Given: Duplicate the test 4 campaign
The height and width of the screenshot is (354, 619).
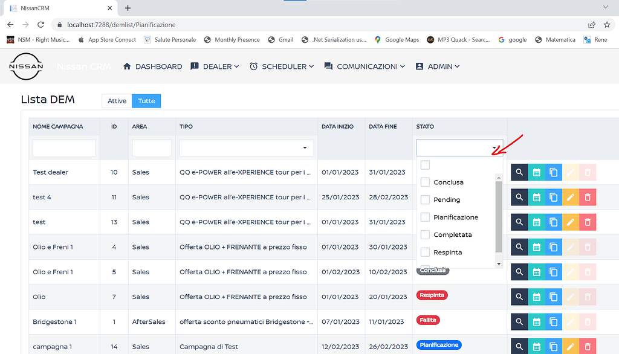Looking at the screenshot, I should coord(554,198).
